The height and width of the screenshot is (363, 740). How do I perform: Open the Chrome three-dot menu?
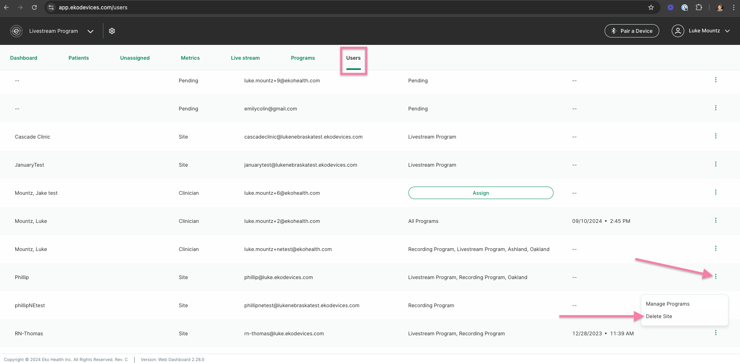coord(733,7)
